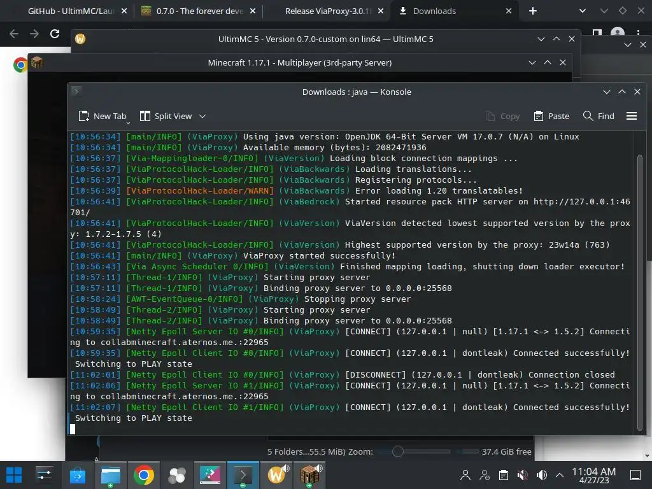Switch to Chrome from the taskbar
The height and width of the screenshot is (489, 652).
point(143,475)
